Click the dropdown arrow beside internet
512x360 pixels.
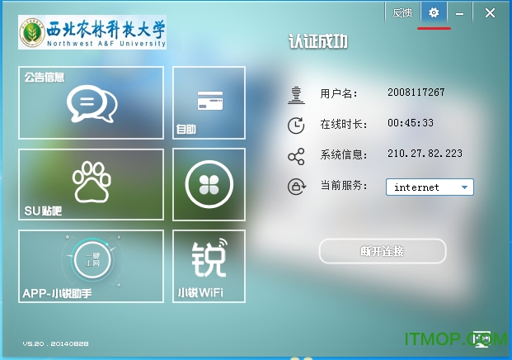coord(465,187)
